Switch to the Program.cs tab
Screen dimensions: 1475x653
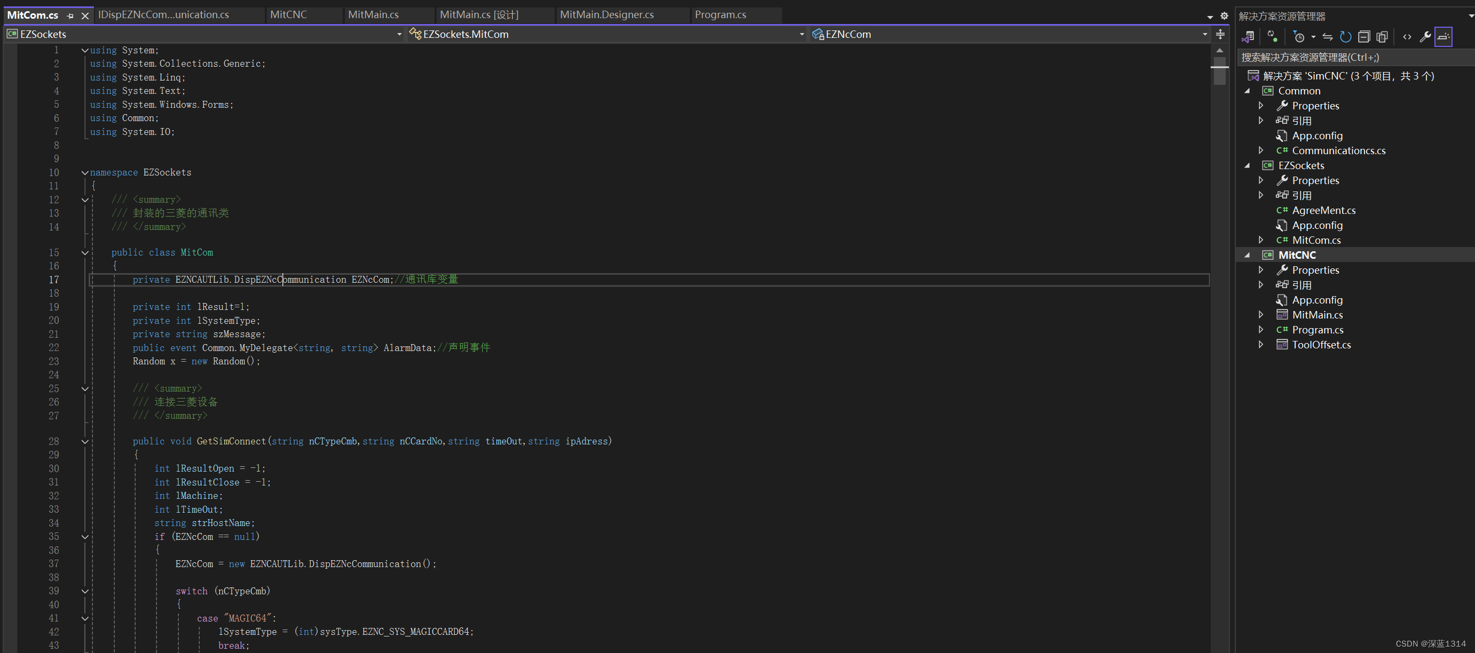[720, 15]
